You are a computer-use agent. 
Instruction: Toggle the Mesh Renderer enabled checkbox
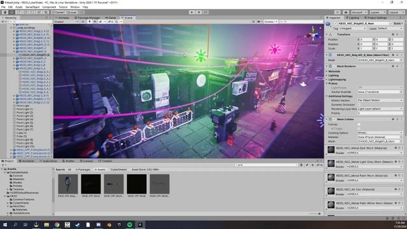(335, 66)
